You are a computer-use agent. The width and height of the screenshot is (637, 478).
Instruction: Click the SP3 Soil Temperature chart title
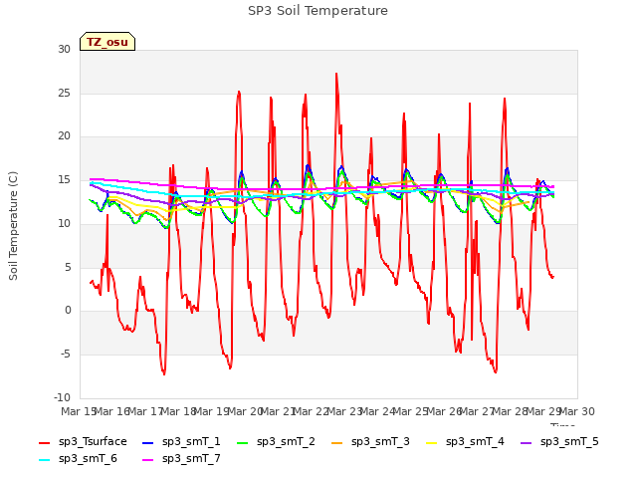[318, 11]
